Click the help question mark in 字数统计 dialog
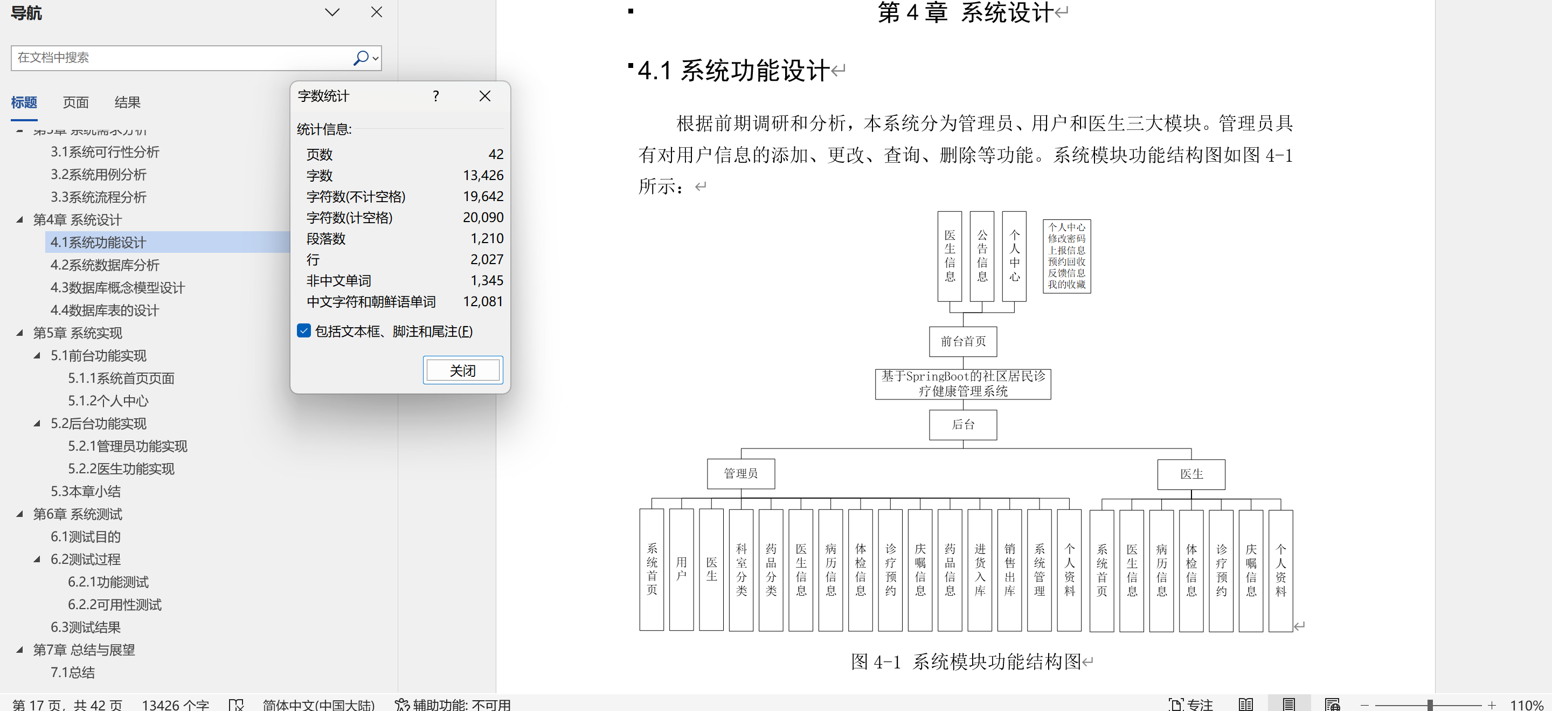Viewport: 1552px width, 711px height. click(x=435, y=96)
